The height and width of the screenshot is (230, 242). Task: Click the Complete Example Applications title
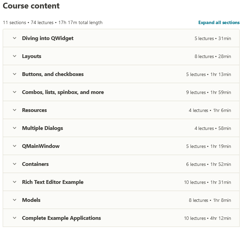(x=61, y=218)
